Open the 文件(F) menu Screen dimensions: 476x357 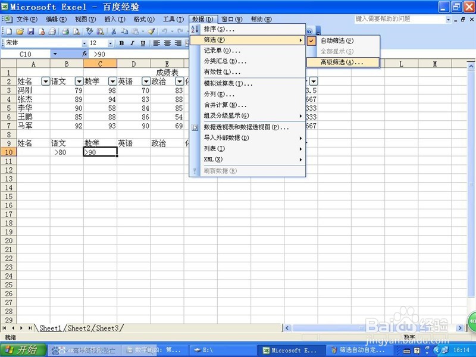click(x=27, y=19)
